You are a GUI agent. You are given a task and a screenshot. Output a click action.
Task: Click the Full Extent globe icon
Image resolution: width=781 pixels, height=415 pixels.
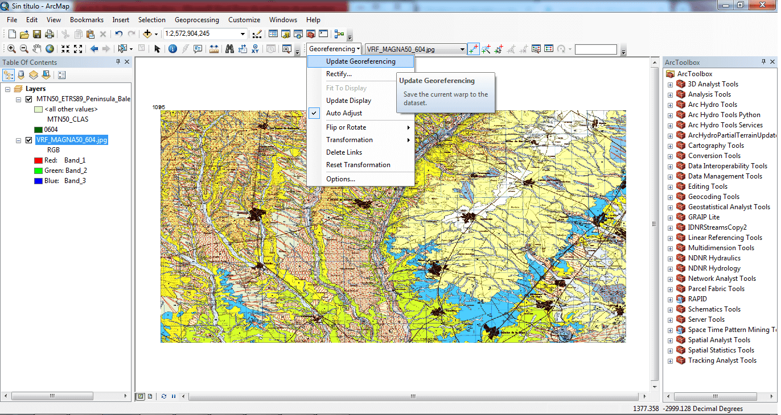point(50,49)
